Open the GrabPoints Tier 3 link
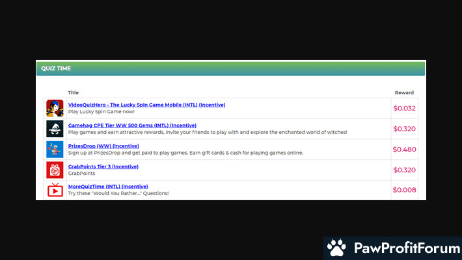Screen dimensions: 462x260 [x=103, y=166]
